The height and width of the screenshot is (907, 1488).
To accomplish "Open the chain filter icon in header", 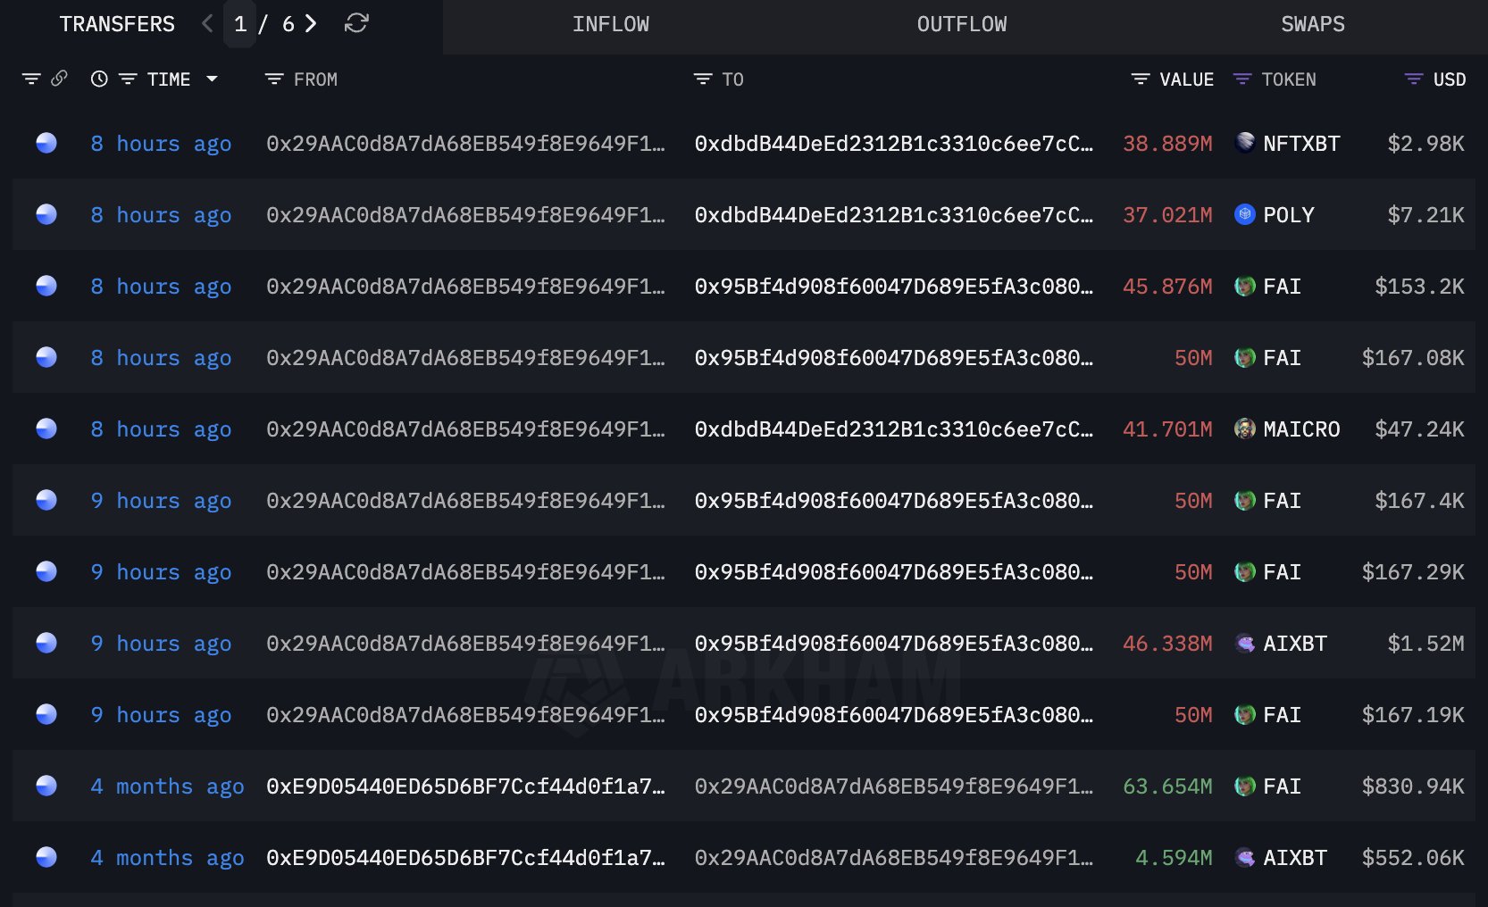I will point(31,79).
